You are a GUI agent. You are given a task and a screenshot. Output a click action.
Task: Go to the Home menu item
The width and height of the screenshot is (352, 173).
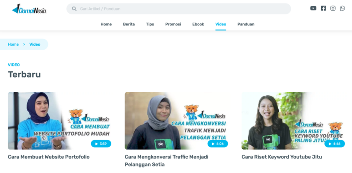pyautogui.click(x=106, y=24)
